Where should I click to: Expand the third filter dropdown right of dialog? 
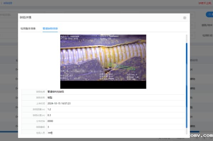(192, 35)
